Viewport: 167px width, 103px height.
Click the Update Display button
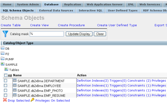(x=79, y=34)
